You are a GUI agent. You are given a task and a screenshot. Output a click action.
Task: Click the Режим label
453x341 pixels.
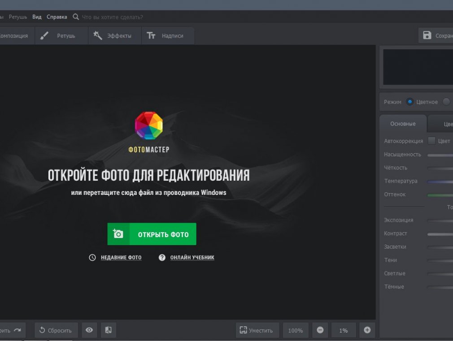[392, 102]
